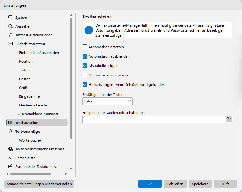Enable Nummerierung anzeigen checkbox

point(85,75)
